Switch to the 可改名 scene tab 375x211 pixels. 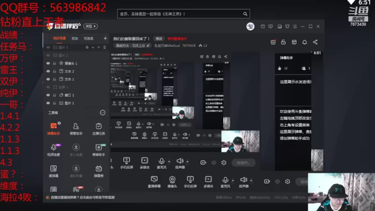click(x=89, y=38)
